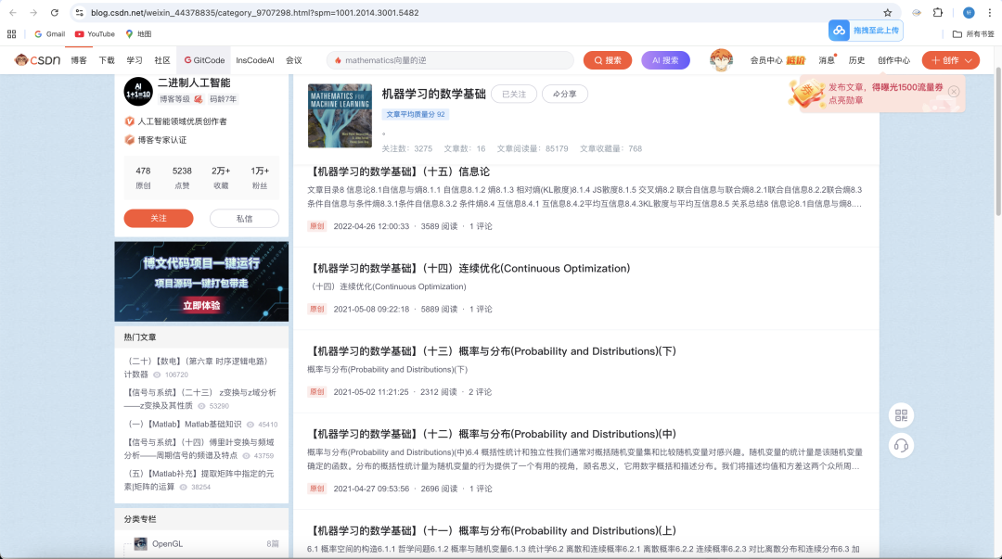Bookmark page with star icon

click(x=888, y=13)
